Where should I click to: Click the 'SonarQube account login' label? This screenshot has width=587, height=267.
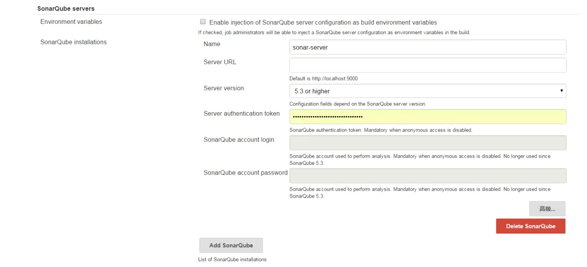pos(239,140)
